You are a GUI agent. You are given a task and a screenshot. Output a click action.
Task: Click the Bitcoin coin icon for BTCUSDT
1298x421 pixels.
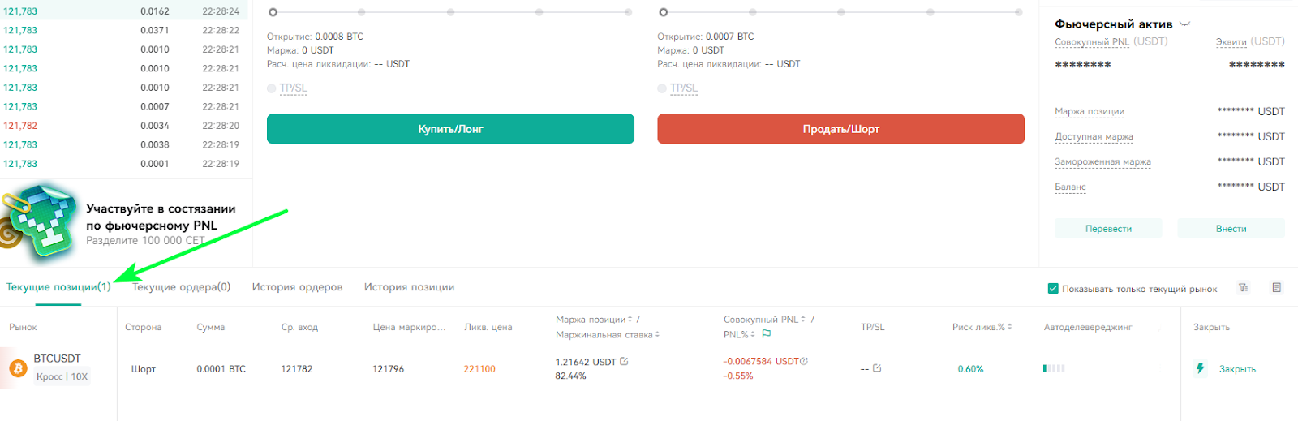click(18, 368)
